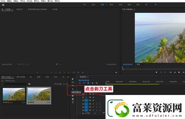
Task: Click Export Frame camera in Source monitor
Action: [83, 72]
